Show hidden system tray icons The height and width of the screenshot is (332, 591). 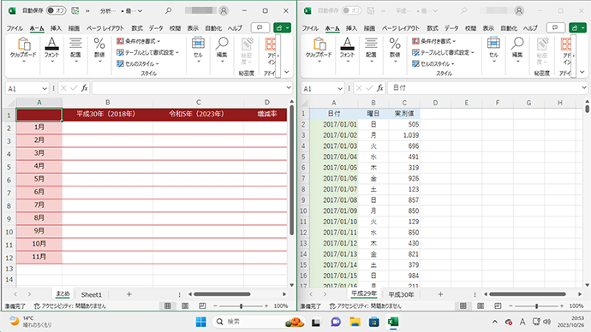[x=495, y=322]
